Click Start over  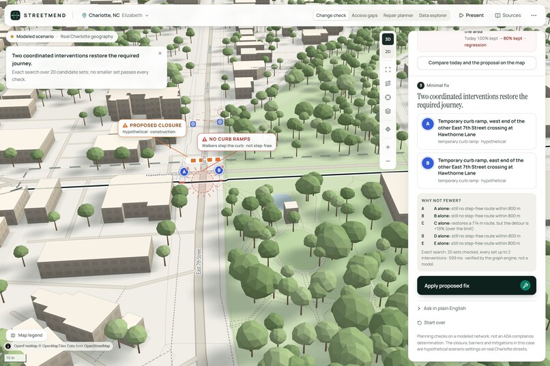click(431, 323)
